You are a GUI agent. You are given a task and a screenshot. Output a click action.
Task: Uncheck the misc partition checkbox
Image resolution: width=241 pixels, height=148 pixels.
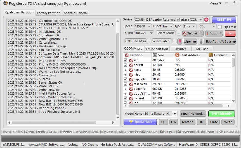coord(126,74)
